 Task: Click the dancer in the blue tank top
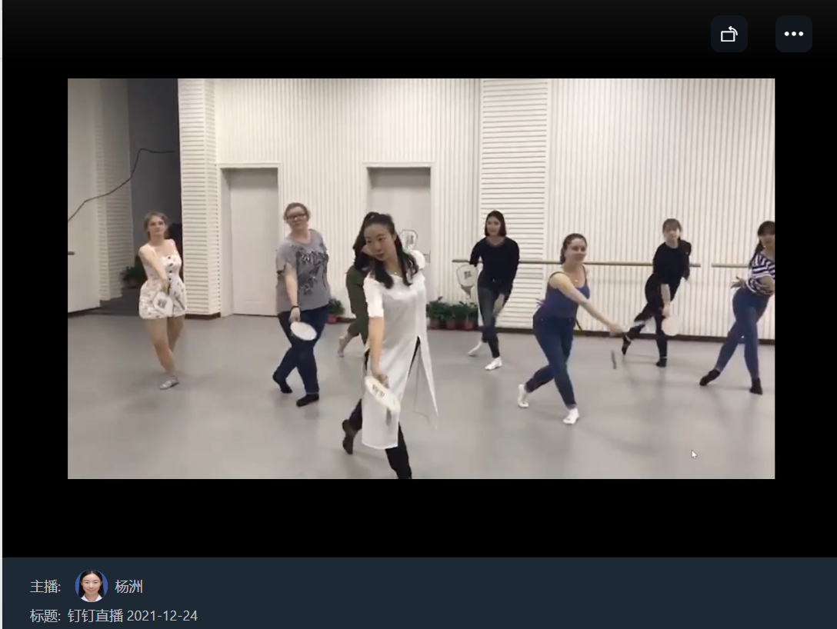click(565, 308)
